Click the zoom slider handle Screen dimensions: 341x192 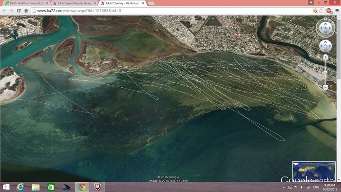[325, 72]
